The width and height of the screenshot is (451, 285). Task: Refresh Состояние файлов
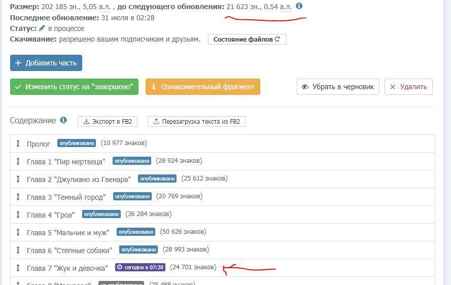click(247, 39)
